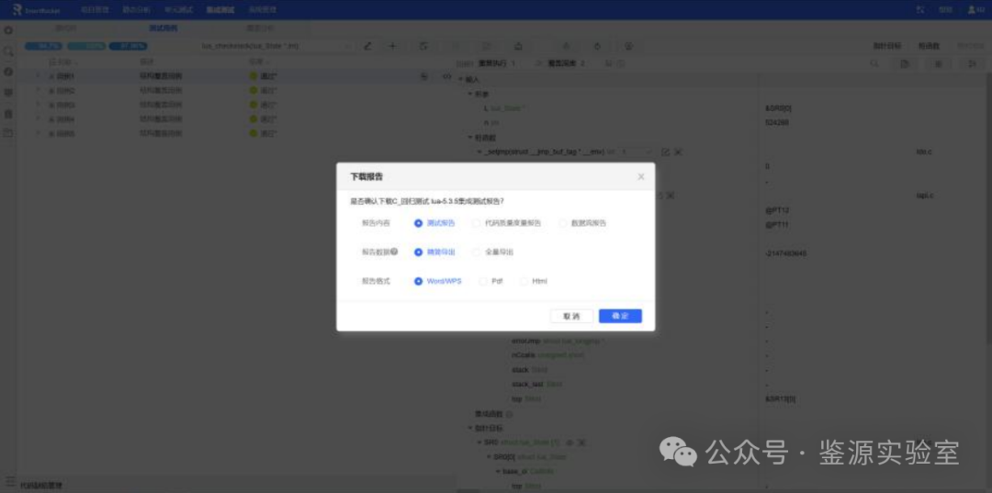Cancel the 下载报告 dialog with 取消
Viewport: 992px width, 493px height.
click(x=572, y=316)
